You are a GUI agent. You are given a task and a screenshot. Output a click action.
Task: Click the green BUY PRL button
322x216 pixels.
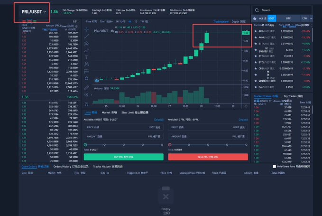pyautogui.click(x=124, y=157)
